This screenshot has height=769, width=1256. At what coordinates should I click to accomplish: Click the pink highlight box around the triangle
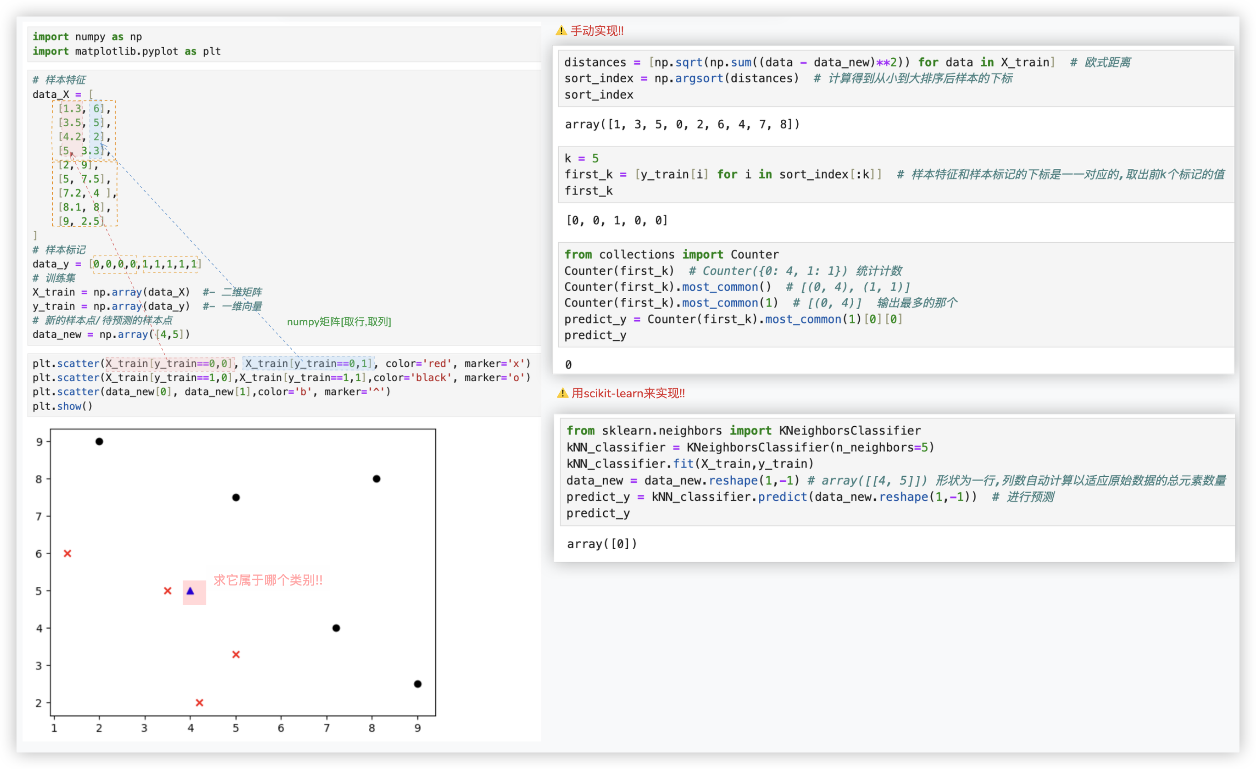200,599
